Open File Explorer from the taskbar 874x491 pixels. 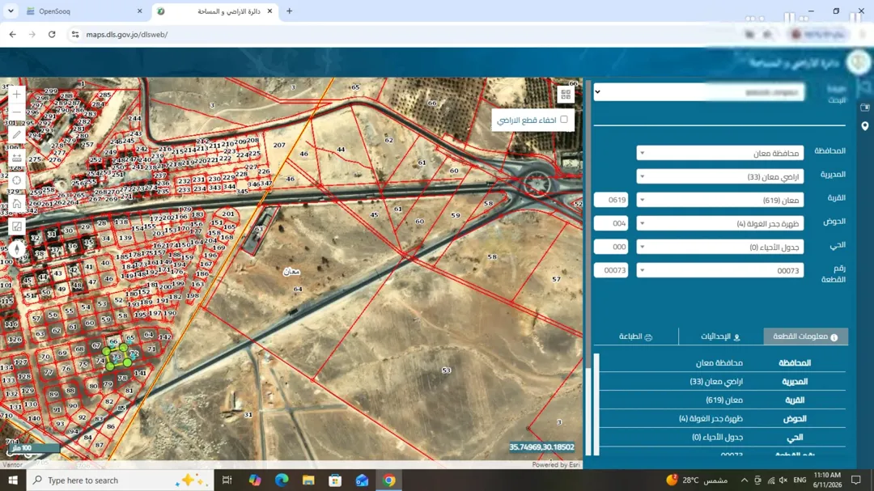308,480
